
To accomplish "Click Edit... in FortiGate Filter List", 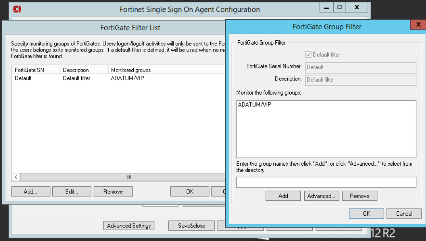I will [x=72, y=191].
